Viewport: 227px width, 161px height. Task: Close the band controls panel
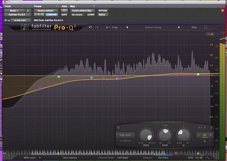coord(211,128)
